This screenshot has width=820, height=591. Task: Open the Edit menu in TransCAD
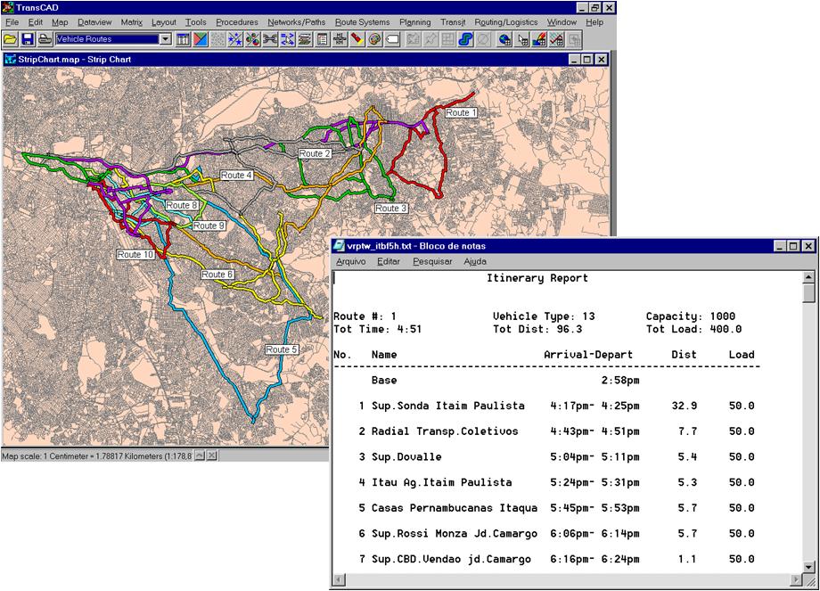36,22
